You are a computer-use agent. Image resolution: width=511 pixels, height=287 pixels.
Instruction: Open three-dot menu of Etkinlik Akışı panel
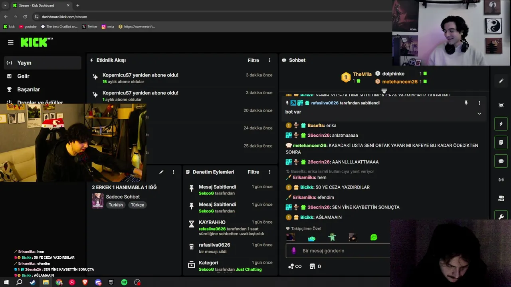point(269,60)
